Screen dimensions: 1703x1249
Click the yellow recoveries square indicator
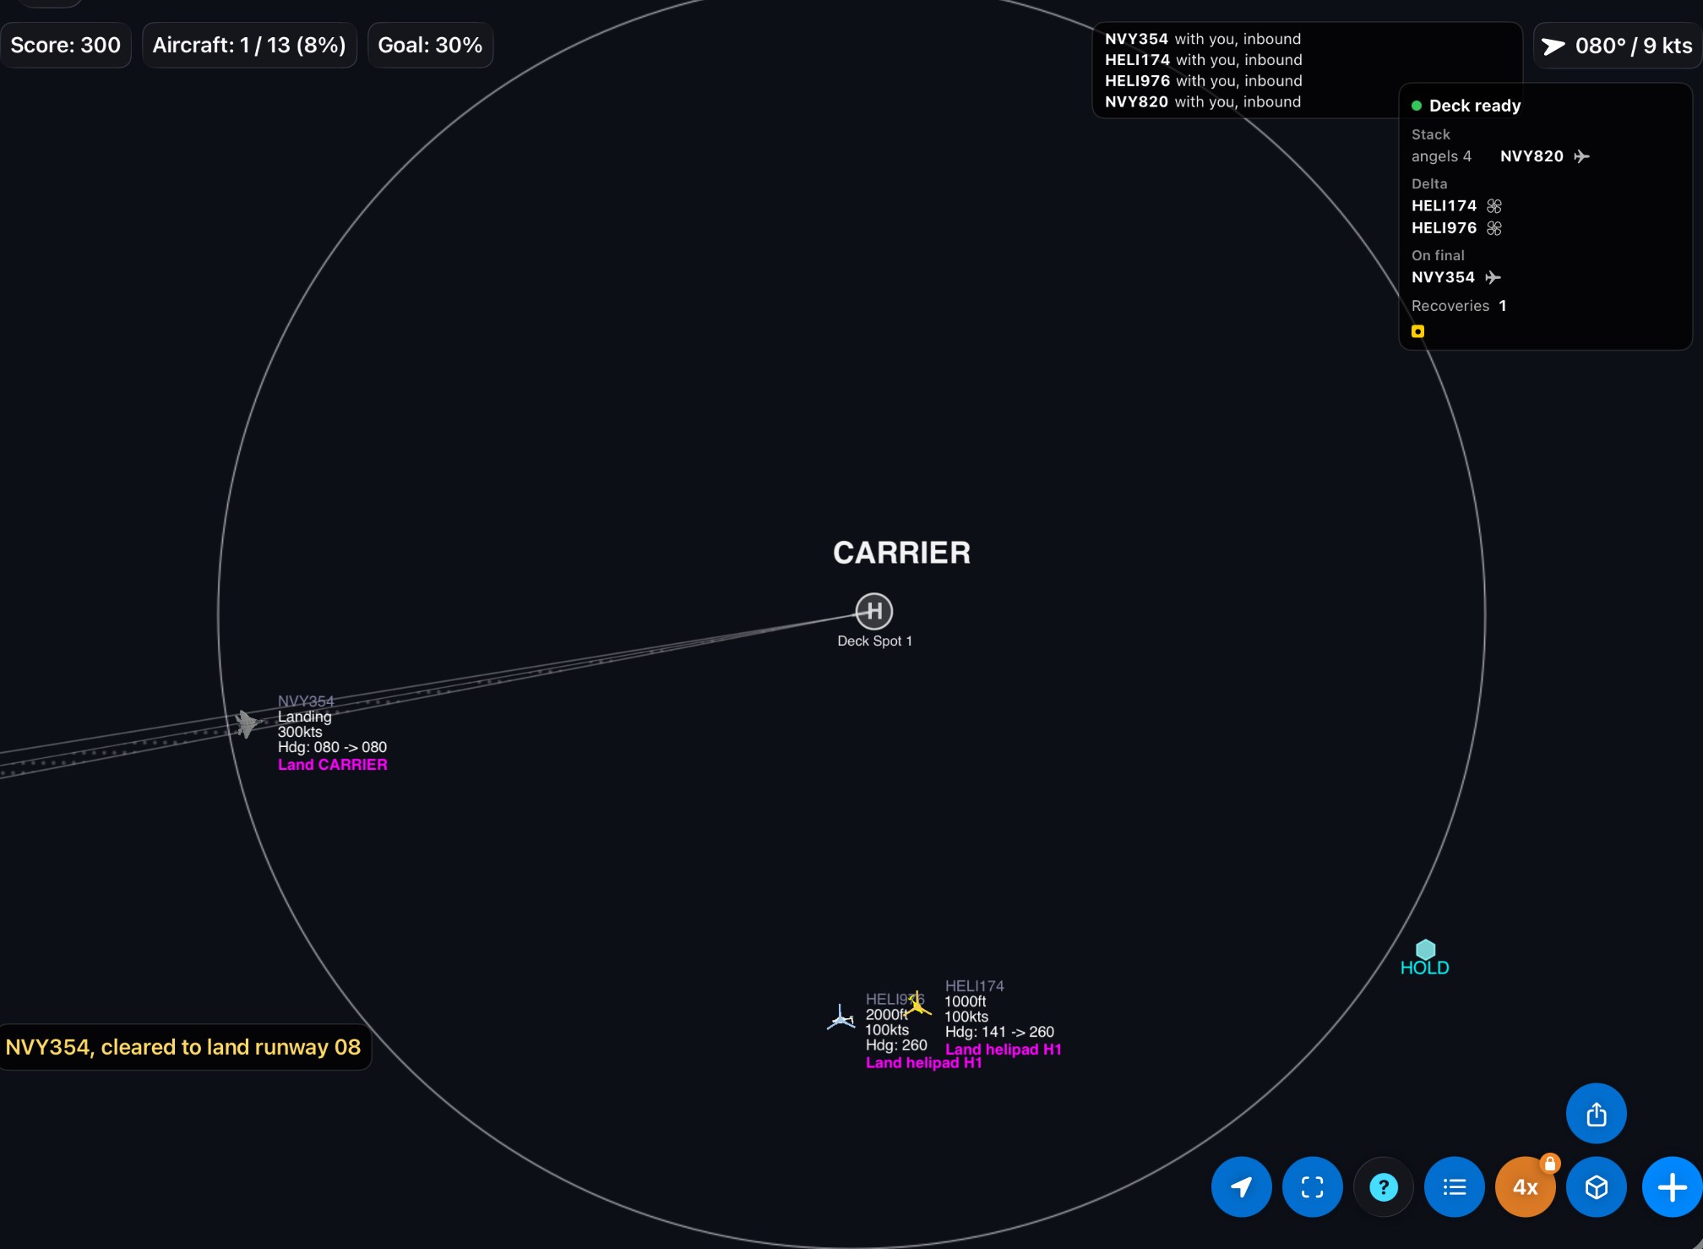1417,331
